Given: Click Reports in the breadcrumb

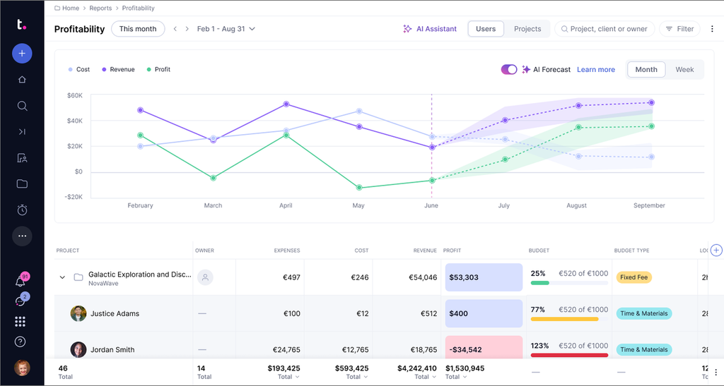Looking at the screenshot, I should point(100,8).
